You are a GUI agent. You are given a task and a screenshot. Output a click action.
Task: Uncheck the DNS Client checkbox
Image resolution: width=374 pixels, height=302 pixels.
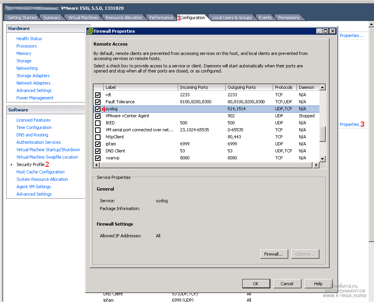[x=98, y=151]
